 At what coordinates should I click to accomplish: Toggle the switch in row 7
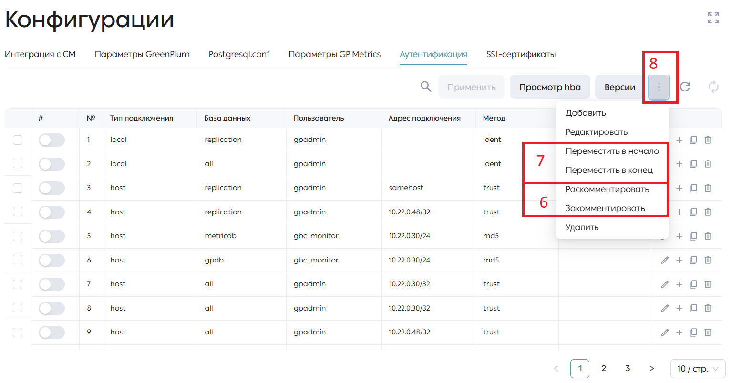click(x=51, y=284)
